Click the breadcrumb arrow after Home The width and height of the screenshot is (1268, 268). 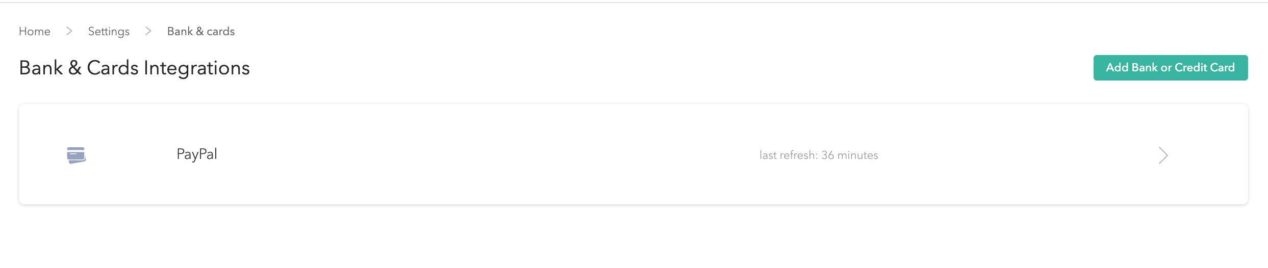point(69,31)
